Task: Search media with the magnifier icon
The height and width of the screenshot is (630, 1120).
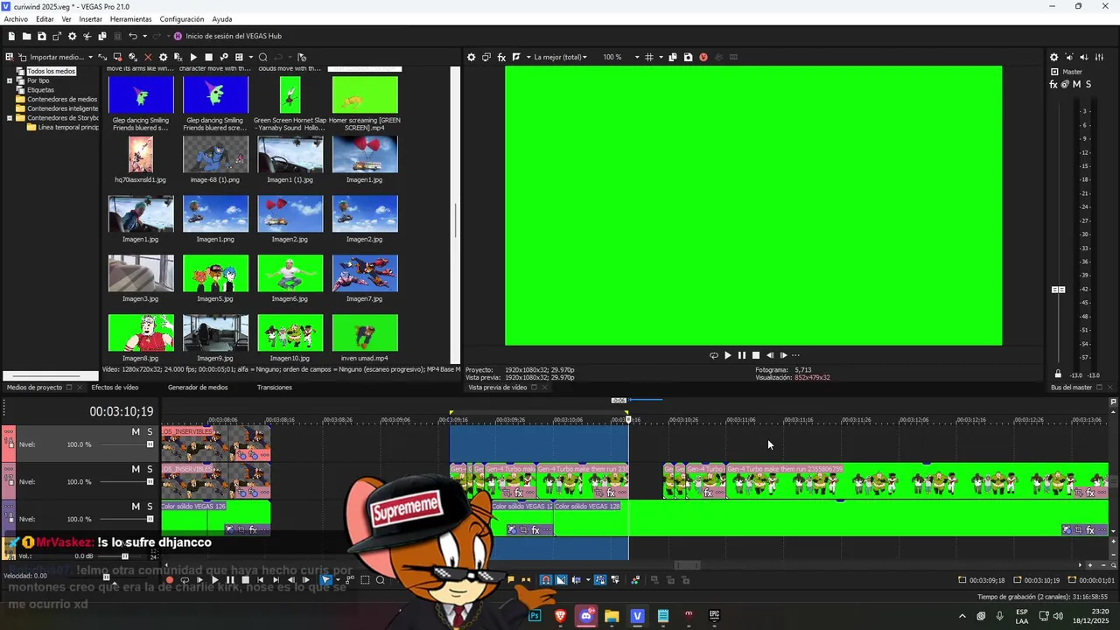Action: 262,57
